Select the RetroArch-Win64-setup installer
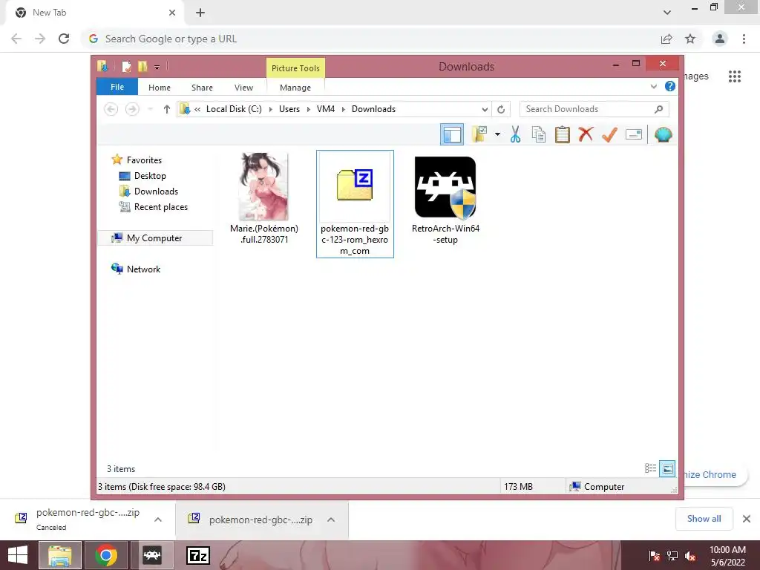Viewport: 760px width, 570px height. 445,200
